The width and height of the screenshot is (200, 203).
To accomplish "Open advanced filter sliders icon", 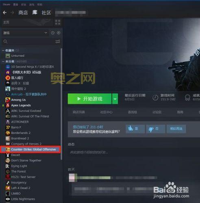I will pos(58,41).
